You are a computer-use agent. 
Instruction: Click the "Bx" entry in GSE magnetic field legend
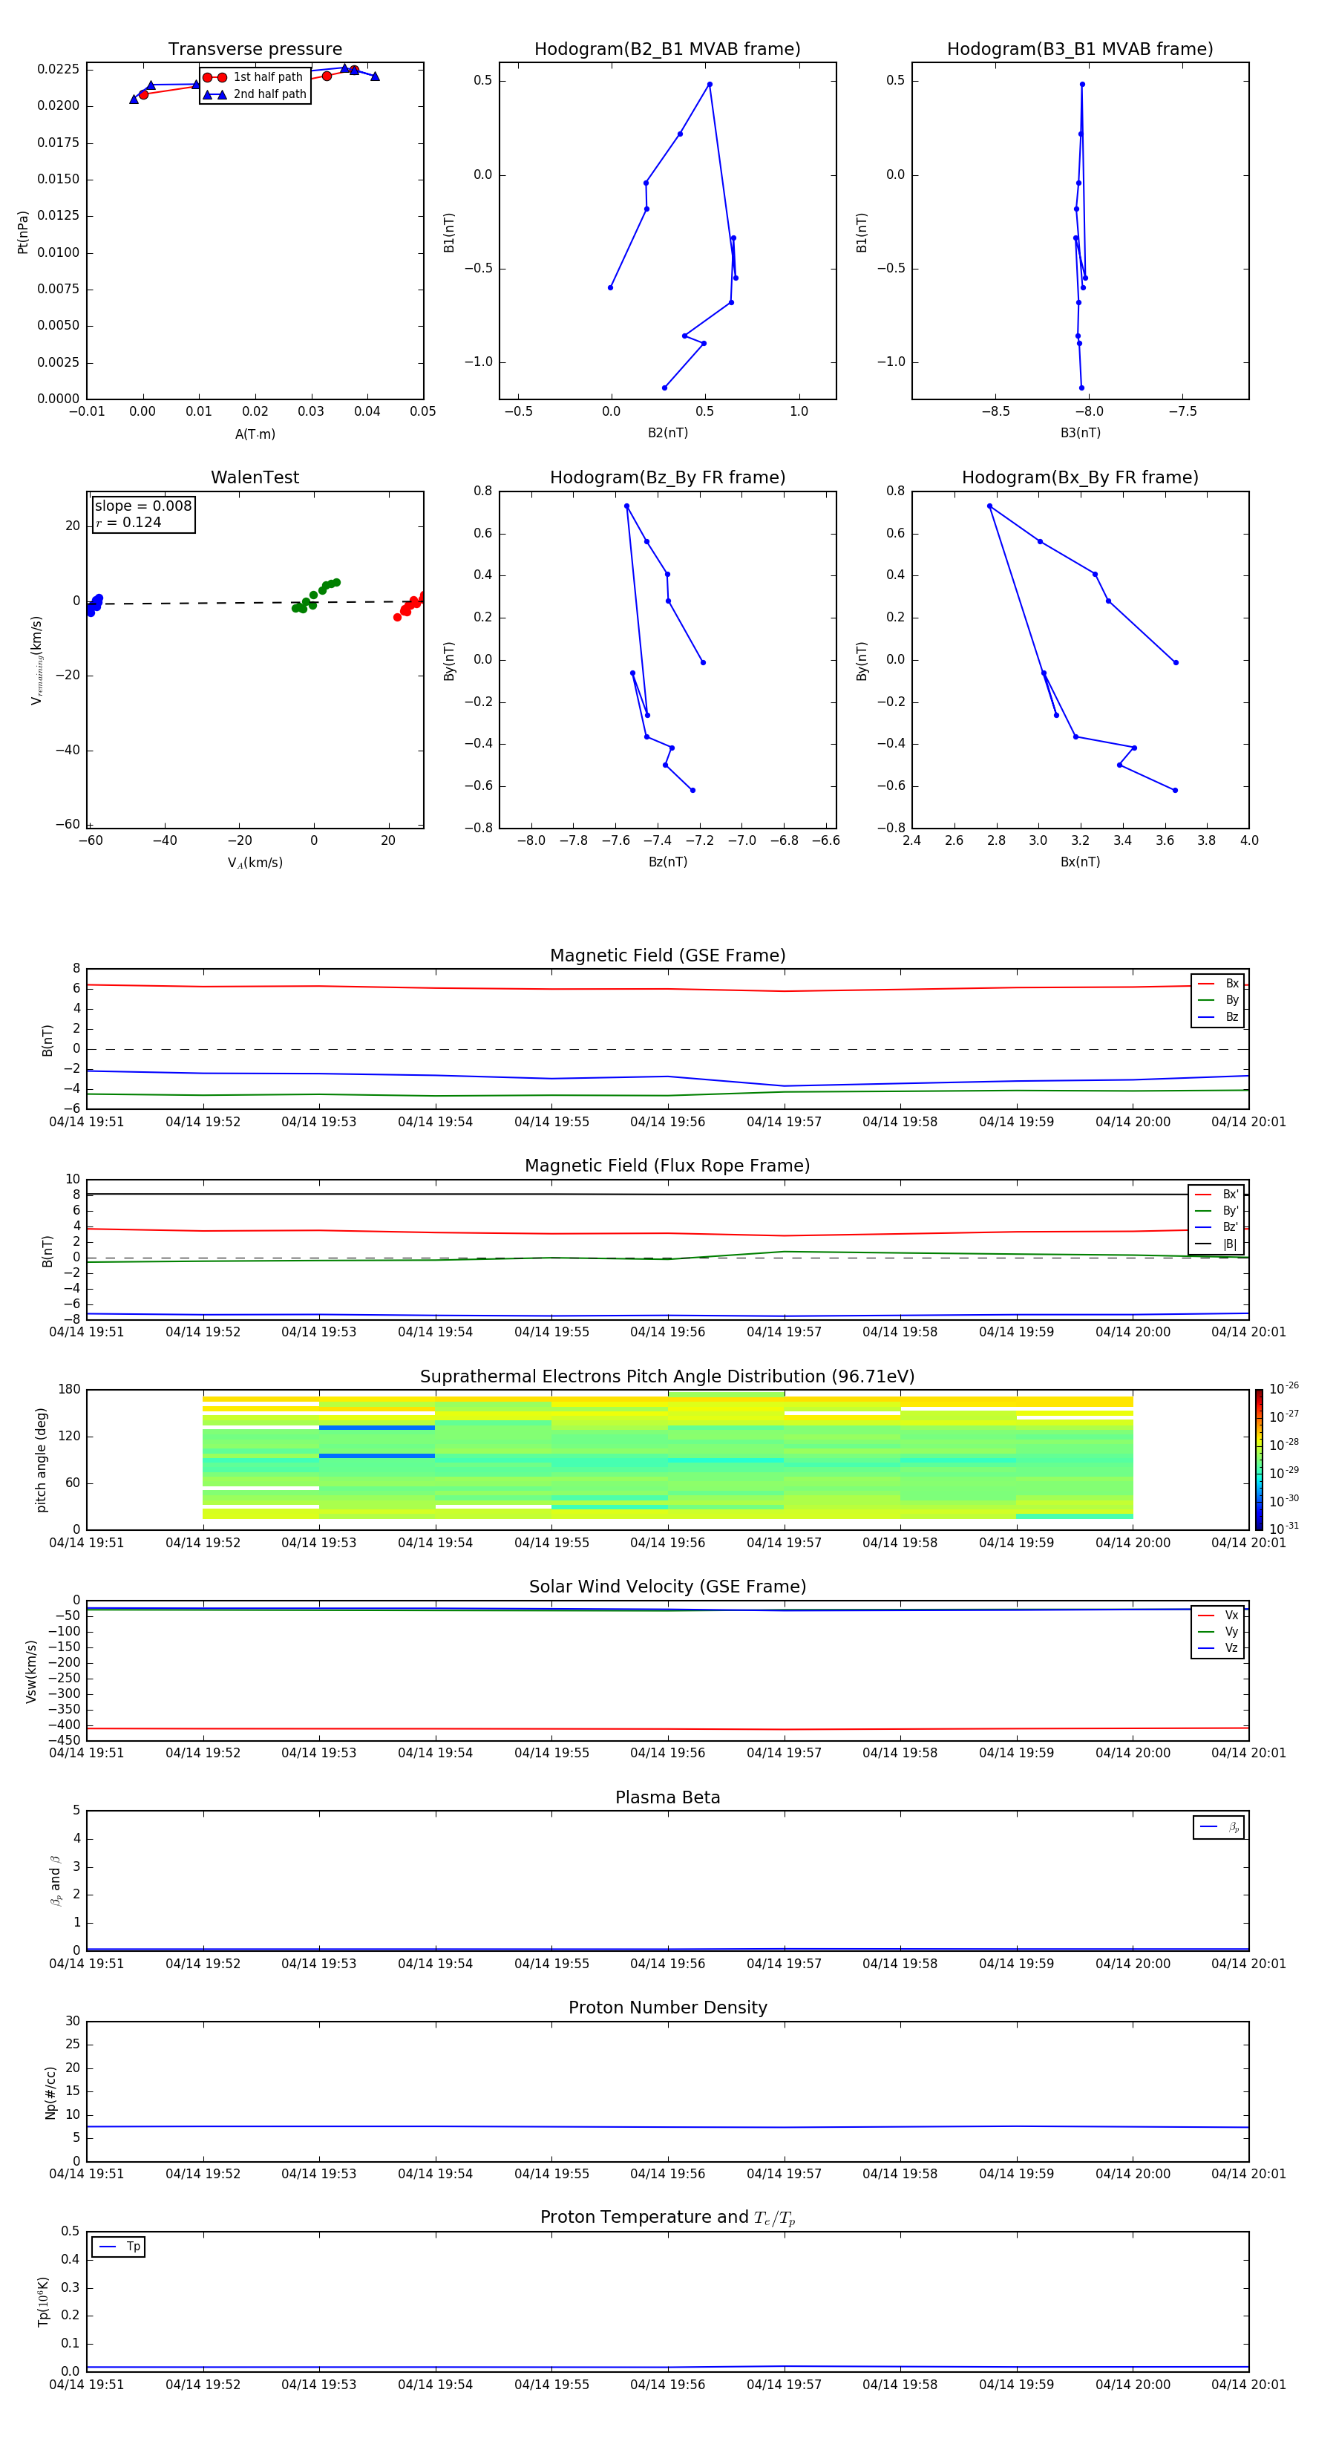pos(1219,984)
